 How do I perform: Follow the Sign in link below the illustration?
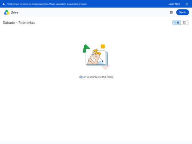pyautogui.click(x=82, y=77)
